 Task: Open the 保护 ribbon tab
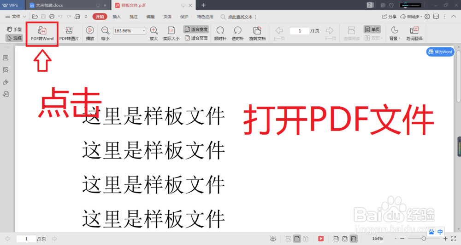click(184, 17)
